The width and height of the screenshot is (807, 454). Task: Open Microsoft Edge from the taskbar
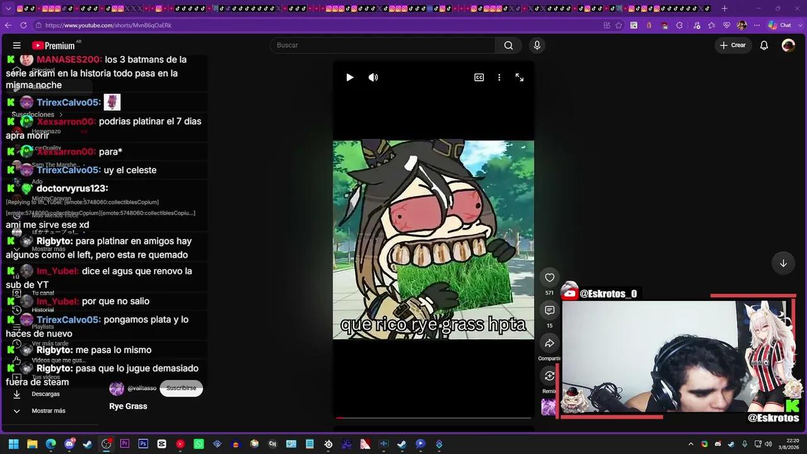51,444
